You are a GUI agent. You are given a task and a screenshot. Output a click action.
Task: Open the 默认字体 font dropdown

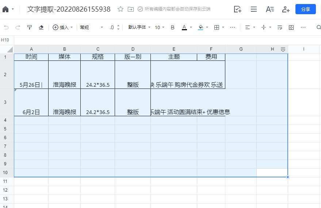coord(139,27)
